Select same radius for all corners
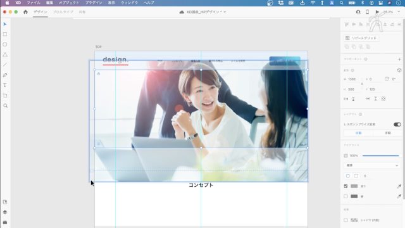This screenshot has height=228, width=405. point(347,176)
